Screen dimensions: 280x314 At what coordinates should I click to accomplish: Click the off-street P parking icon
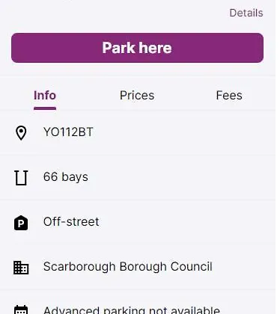click(x=21, y=223)
